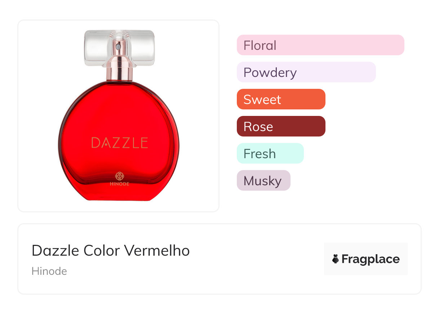Click the word Vermelho in the title
Viewport: 439px width, 312px height.
[157, 251]
